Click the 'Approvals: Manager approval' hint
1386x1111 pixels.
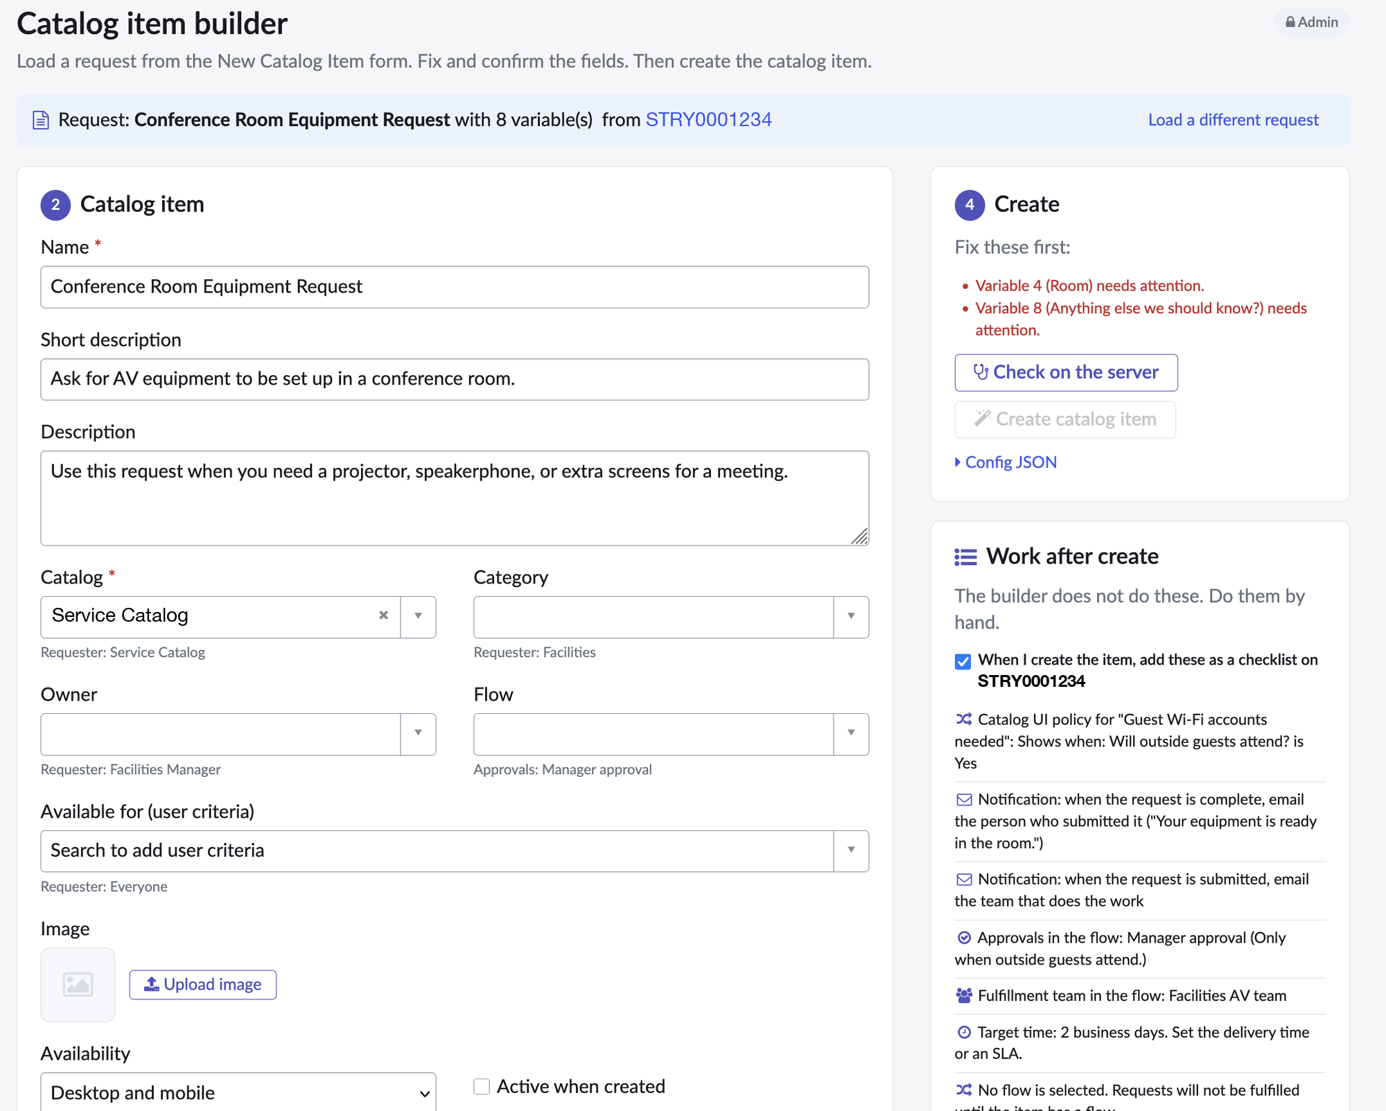pyautogui.click(x=563, y=769)
